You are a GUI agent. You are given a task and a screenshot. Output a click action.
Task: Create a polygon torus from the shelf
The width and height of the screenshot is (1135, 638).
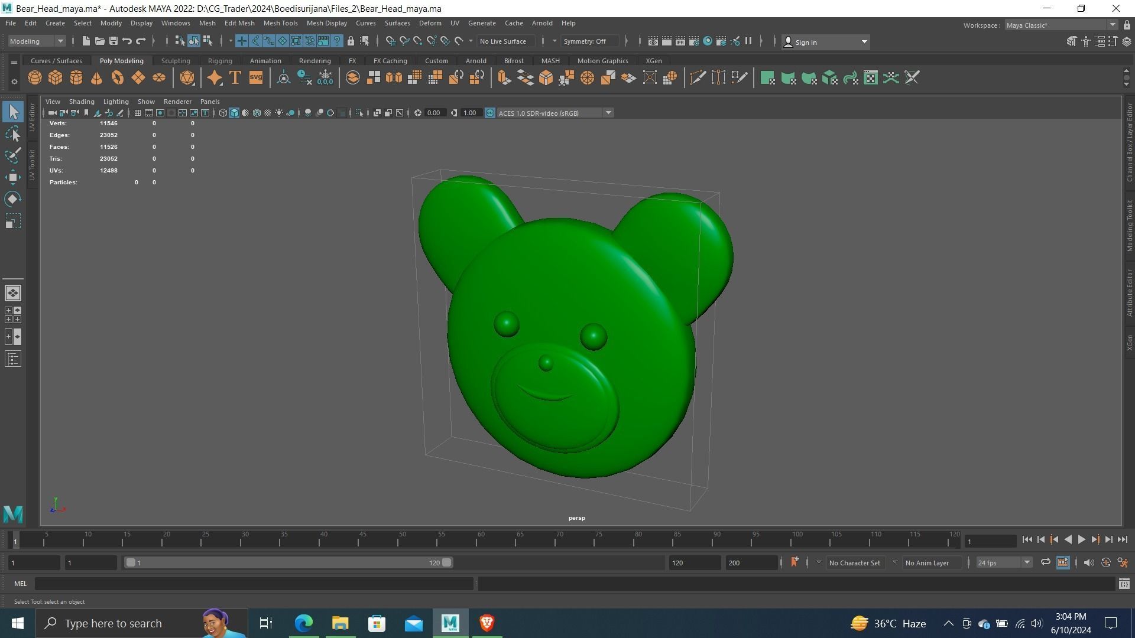click(118, 78)
